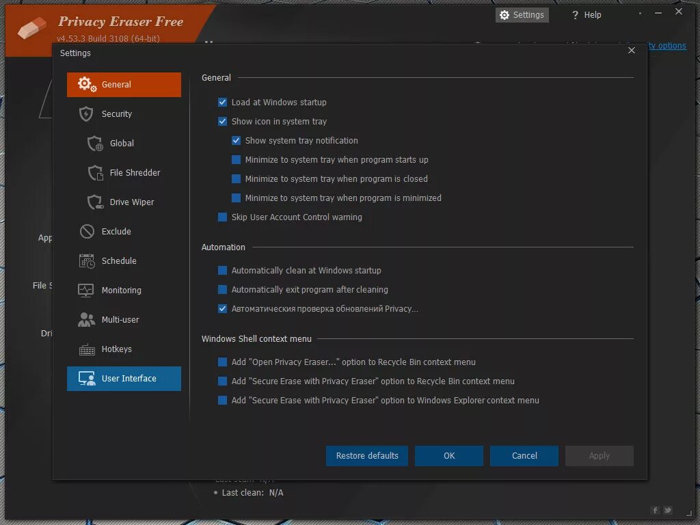Toggle Show system tray notification checkbox
700x525 pixels.
click(236, 141)
